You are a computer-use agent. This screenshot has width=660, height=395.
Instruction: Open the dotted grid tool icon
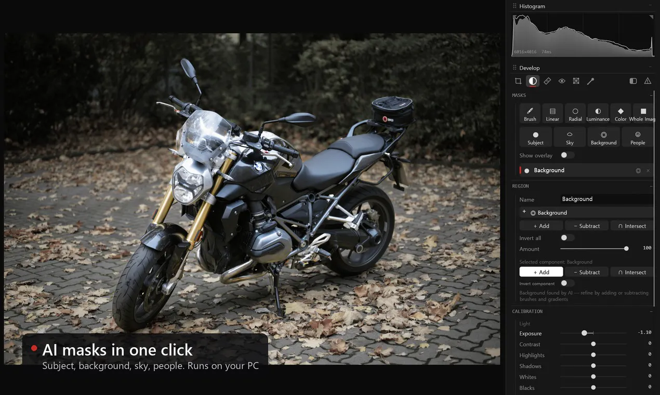576,81
